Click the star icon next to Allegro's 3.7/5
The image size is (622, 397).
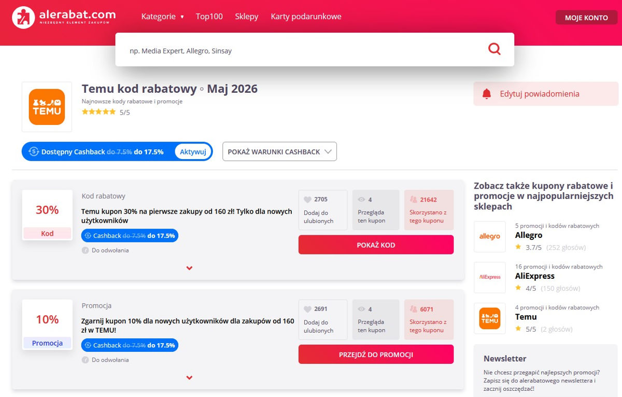[518, 247]
